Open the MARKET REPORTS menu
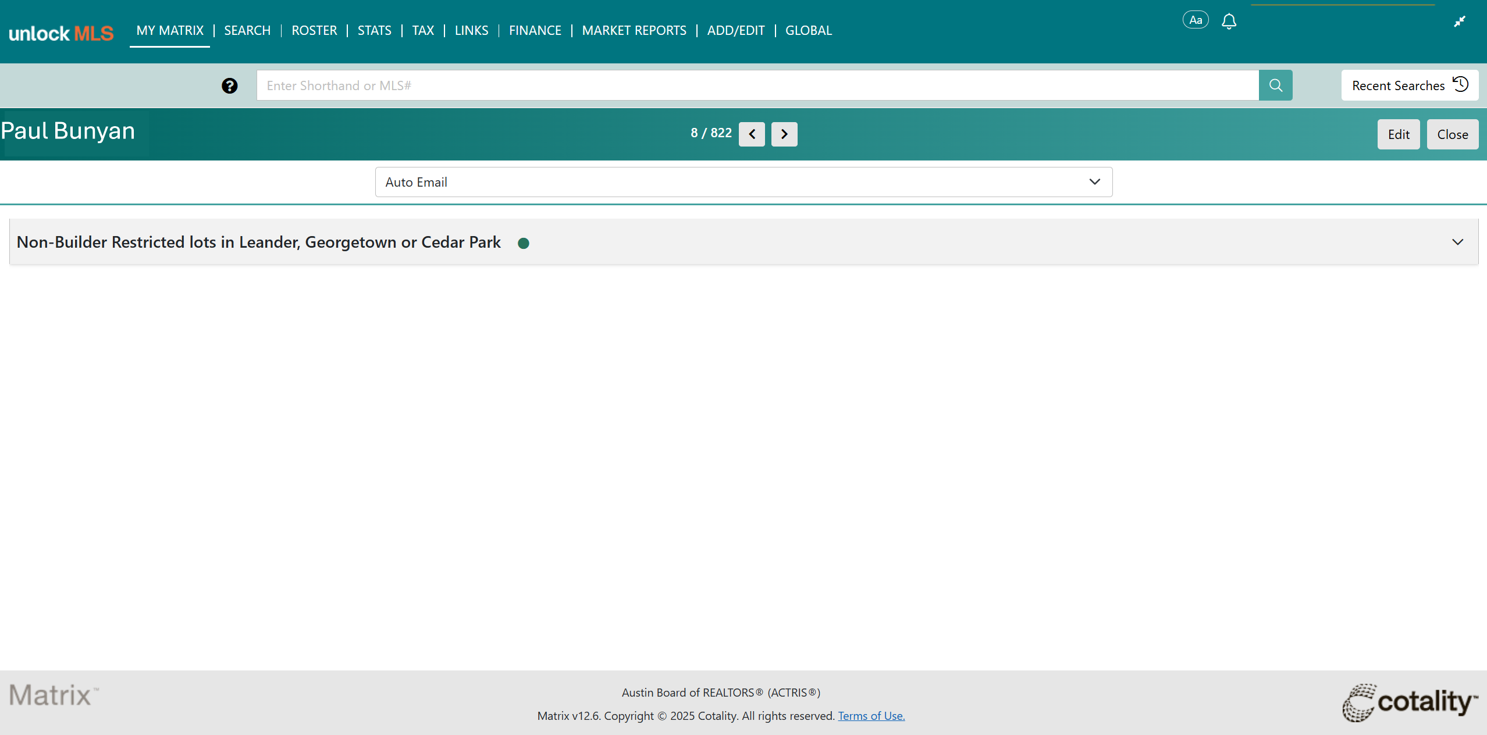 point(634,30)
